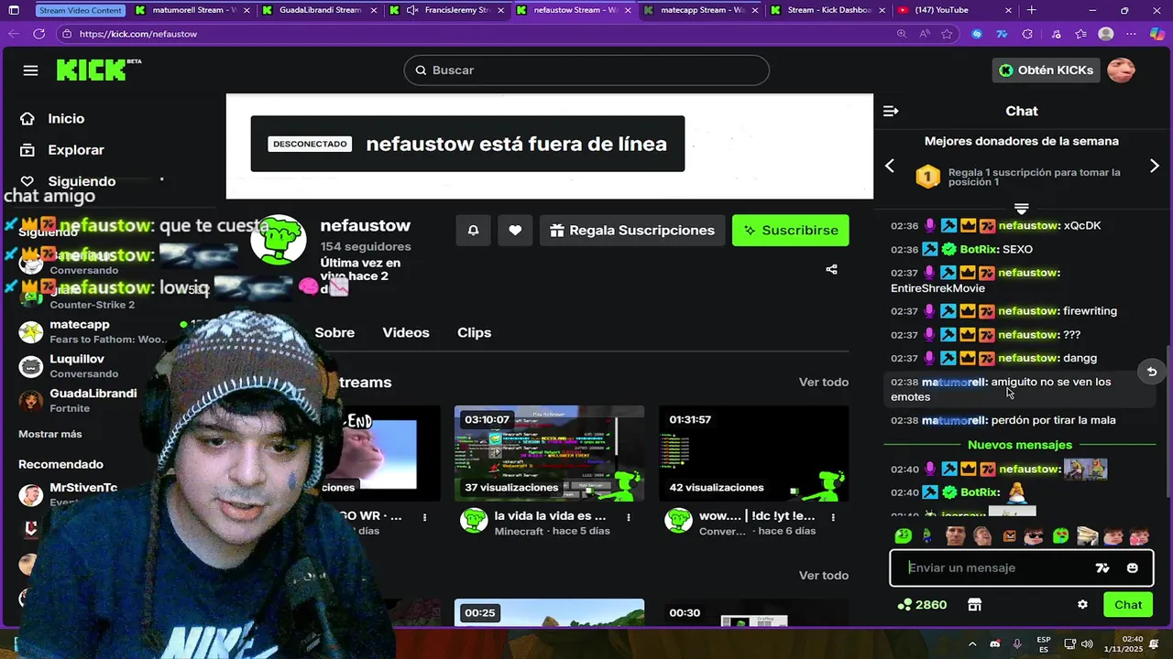Open the Kick shop icon
Screen dimensions: 1173x659
(x=974, y=605)
